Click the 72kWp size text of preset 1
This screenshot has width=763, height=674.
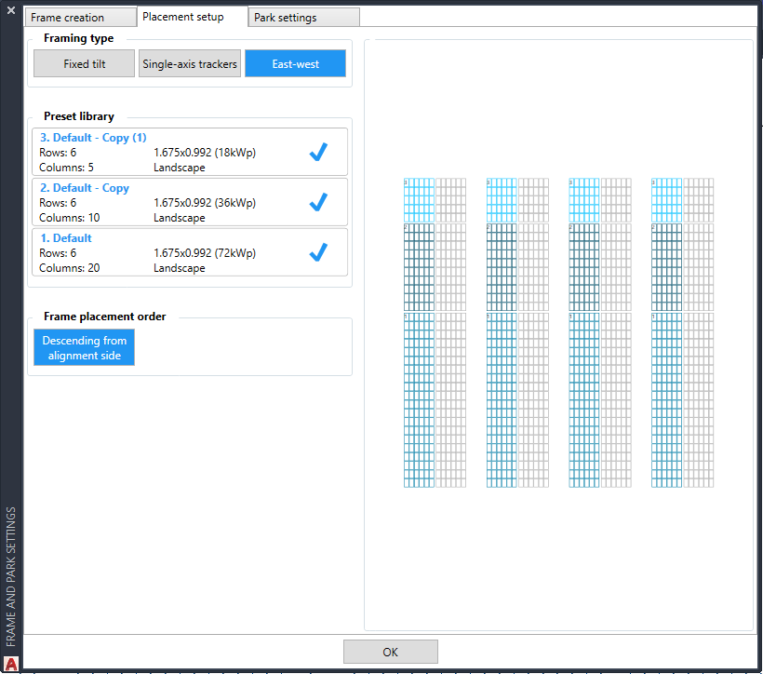pos(204,253)
